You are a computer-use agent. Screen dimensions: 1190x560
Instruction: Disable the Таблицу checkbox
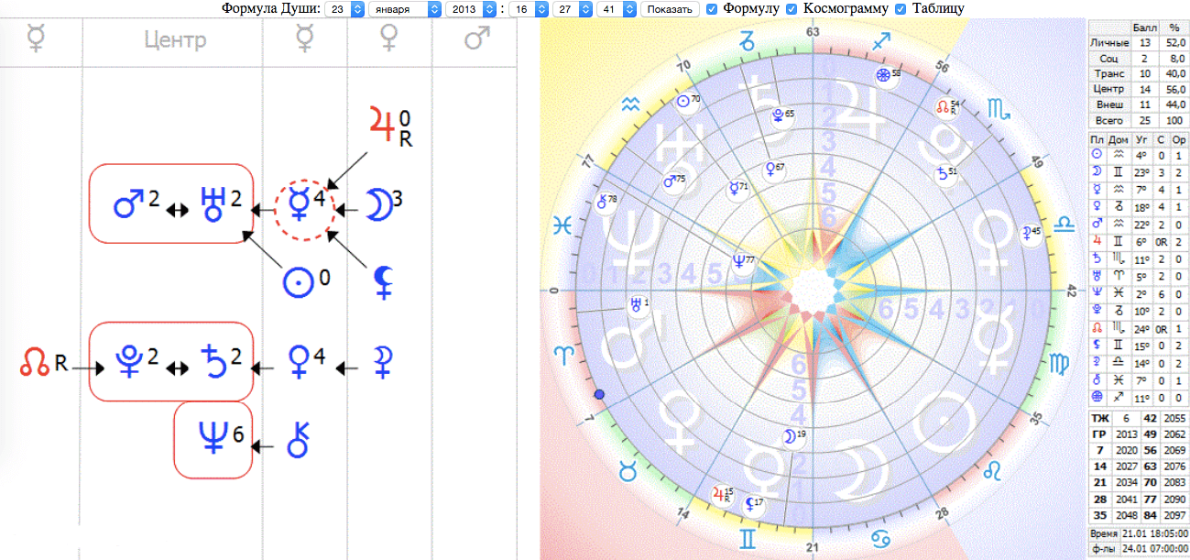900,8
